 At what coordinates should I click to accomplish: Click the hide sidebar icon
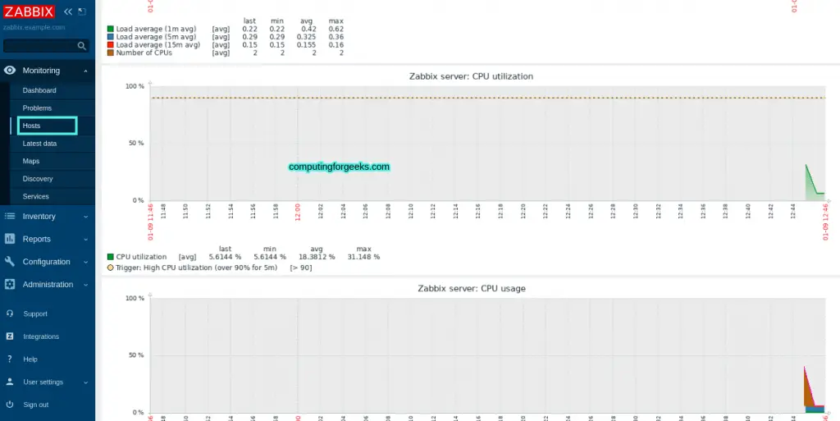tap(82, 11)
